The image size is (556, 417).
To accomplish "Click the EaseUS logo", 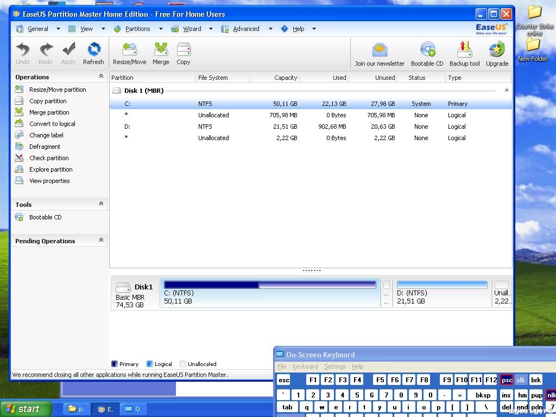I will tap(491, 28).
